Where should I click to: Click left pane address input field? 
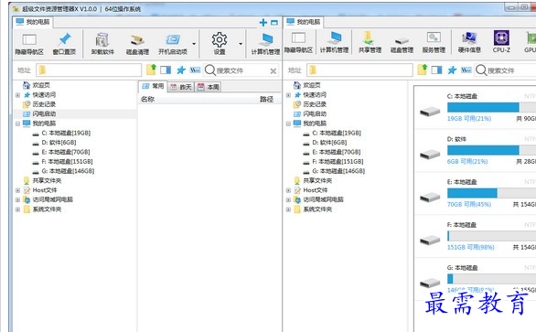tap(89, 70)
